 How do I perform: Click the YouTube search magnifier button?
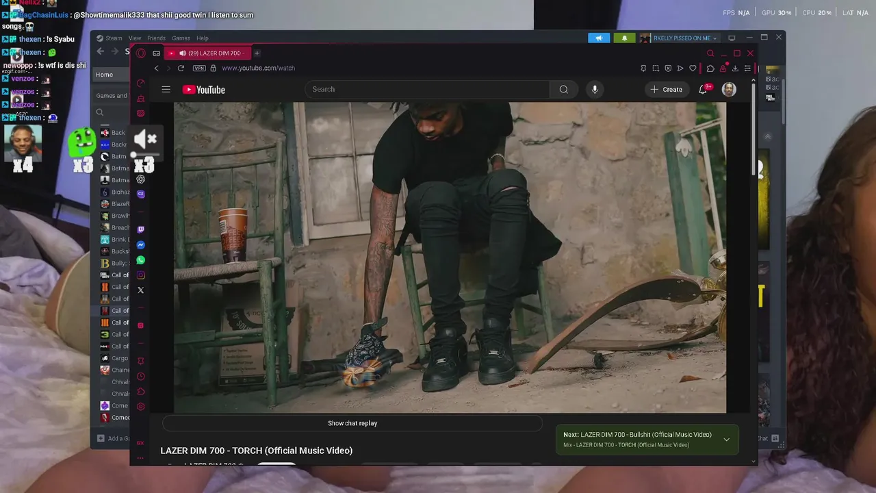(563, 89)
